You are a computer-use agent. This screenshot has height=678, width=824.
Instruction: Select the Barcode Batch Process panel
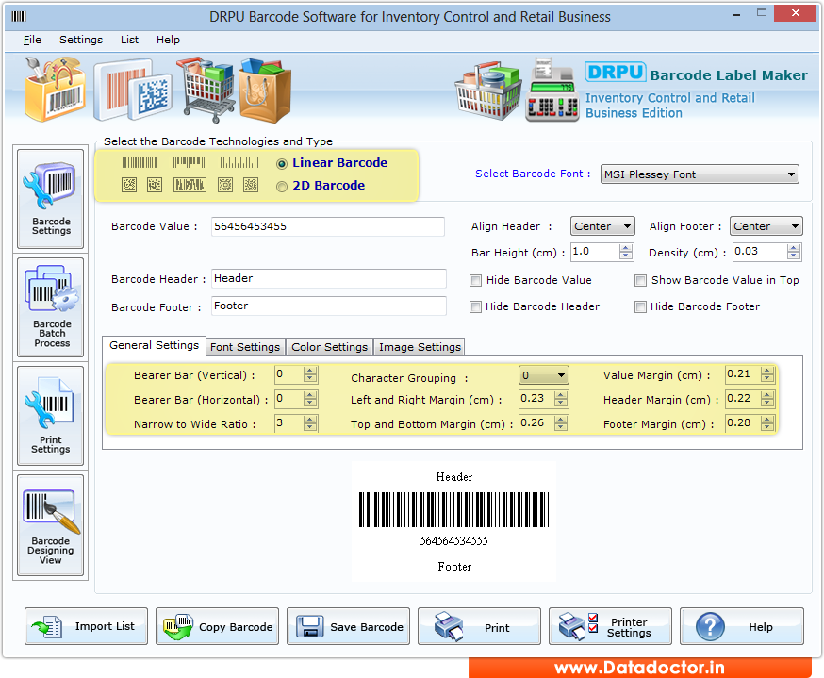pos(50,306)
